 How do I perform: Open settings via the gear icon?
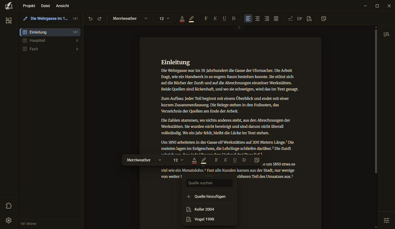[x=8, y=221]
